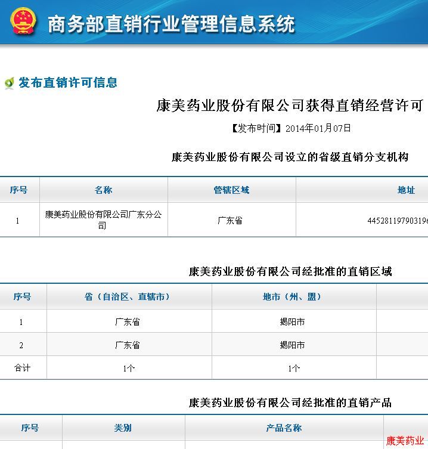
Task: Click the 名称 column header
Action: coord(103,190)
